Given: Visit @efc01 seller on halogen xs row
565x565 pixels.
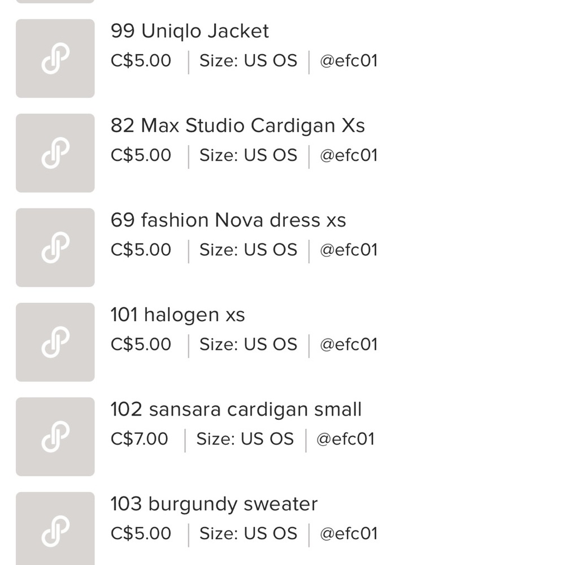Looking at the screenshot, I should (349, 345).
